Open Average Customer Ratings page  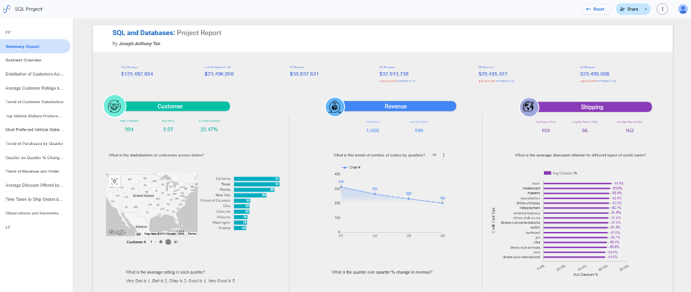pos(35,88)
